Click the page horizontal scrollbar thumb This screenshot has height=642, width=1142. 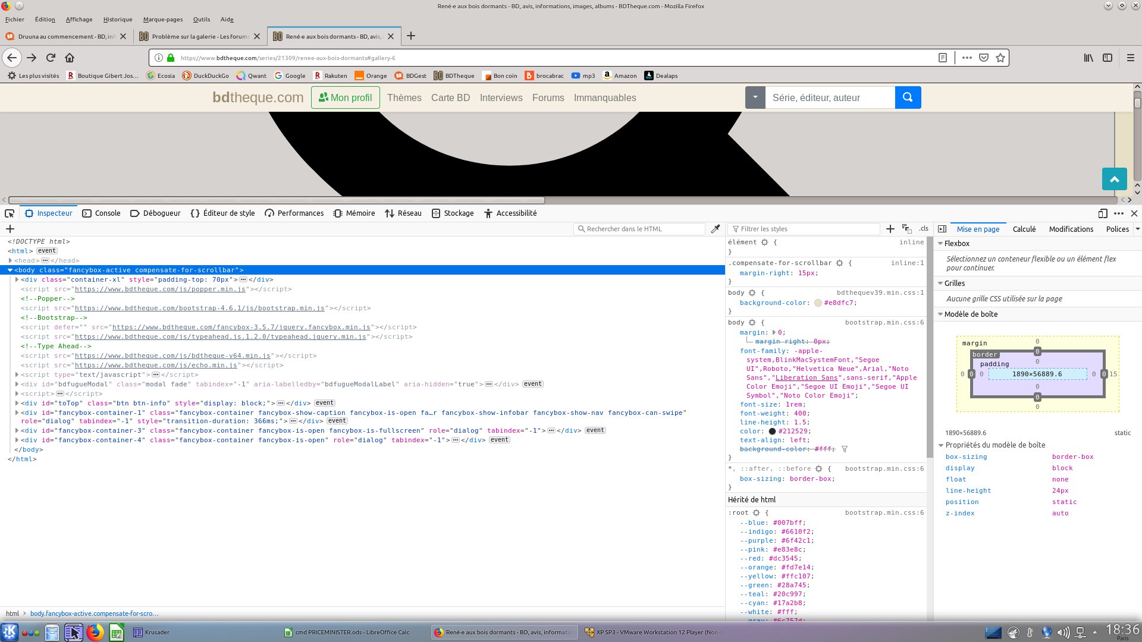277,200
